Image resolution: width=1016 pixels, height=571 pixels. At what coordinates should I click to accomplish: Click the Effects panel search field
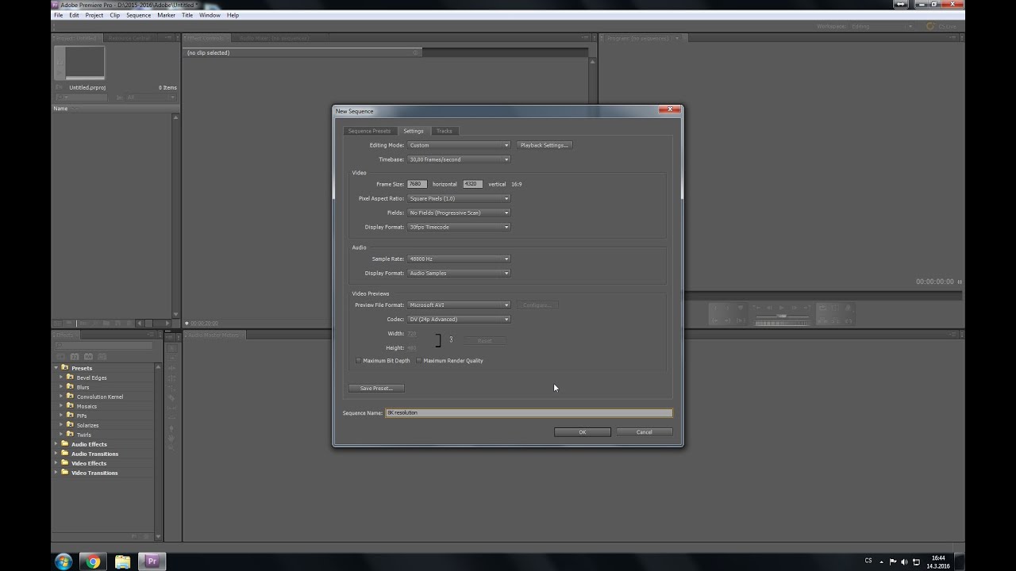tap(103, 345)
